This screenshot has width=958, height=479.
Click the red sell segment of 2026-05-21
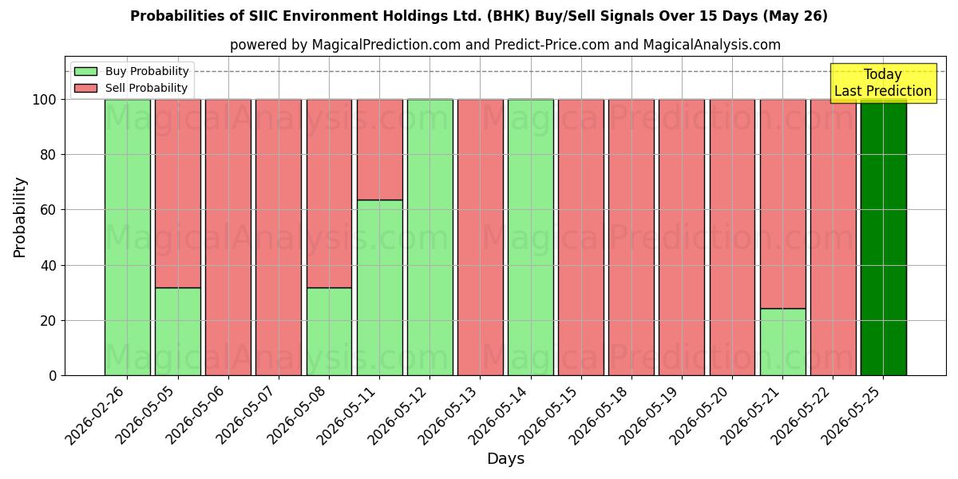(x=782, y=204)
